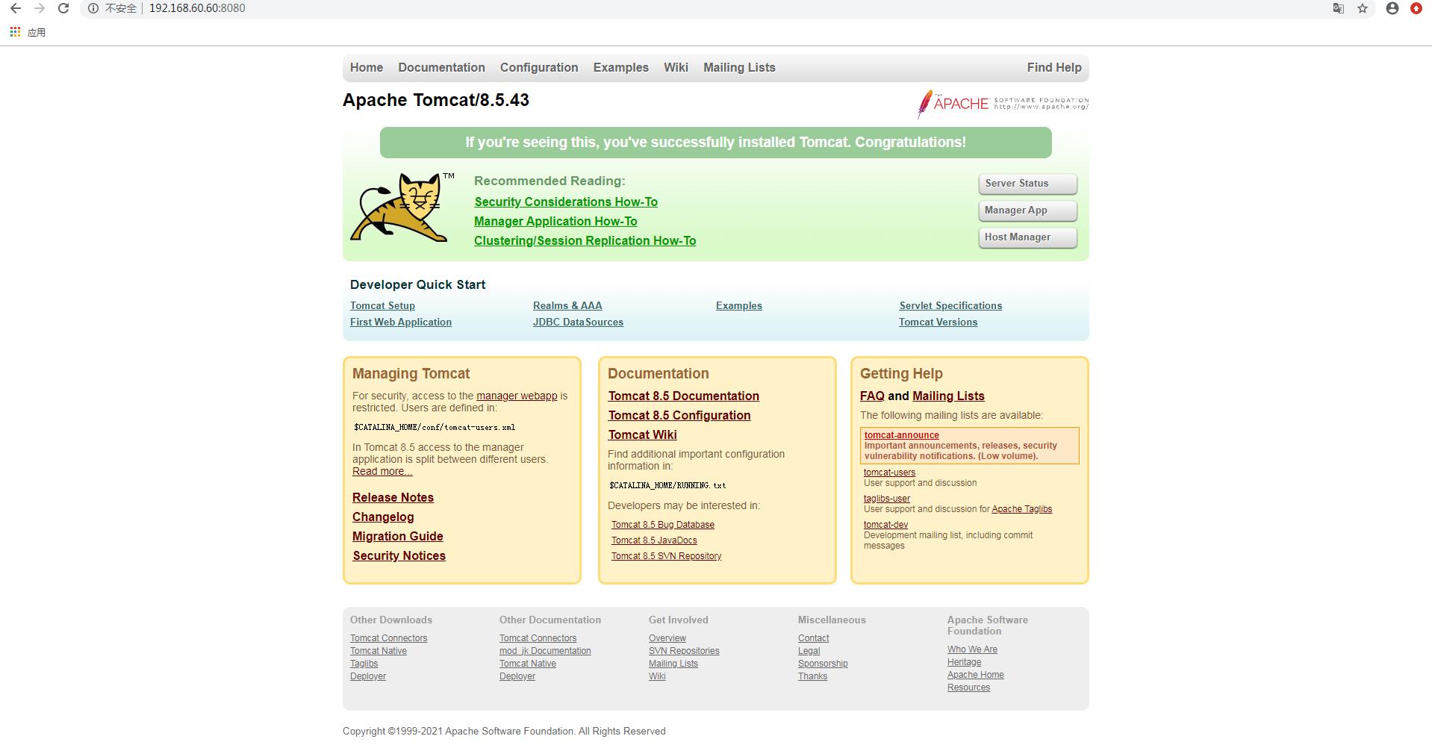Open JDBC DataSources link
This screenshot has width=1432, height=745.
pyautogui.click(x=578, y=322)
